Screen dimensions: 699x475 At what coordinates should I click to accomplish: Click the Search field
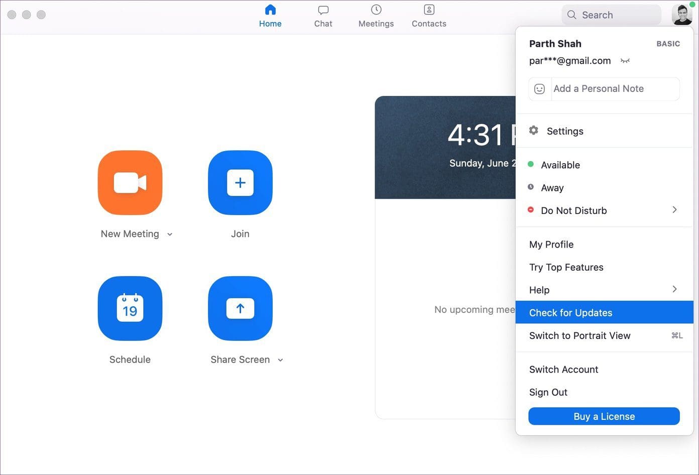611,15
